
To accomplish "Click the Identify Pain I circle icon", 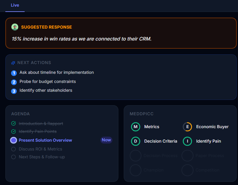I will coord(187,141).
